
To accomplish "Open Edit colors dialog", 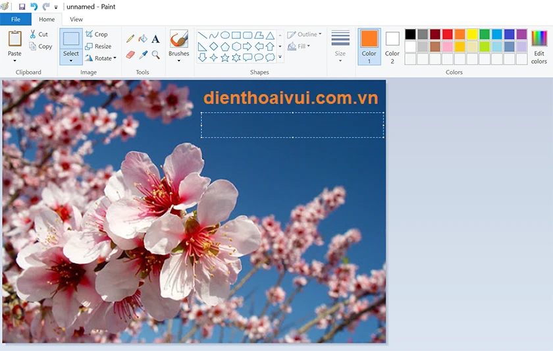I will [x=539, y=47].
